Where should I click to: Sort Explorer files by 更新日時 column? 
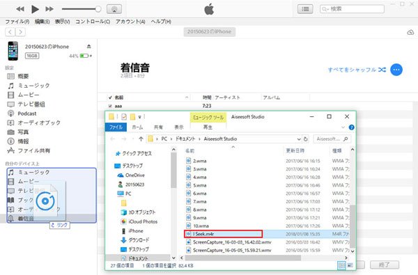pos(295,151)
